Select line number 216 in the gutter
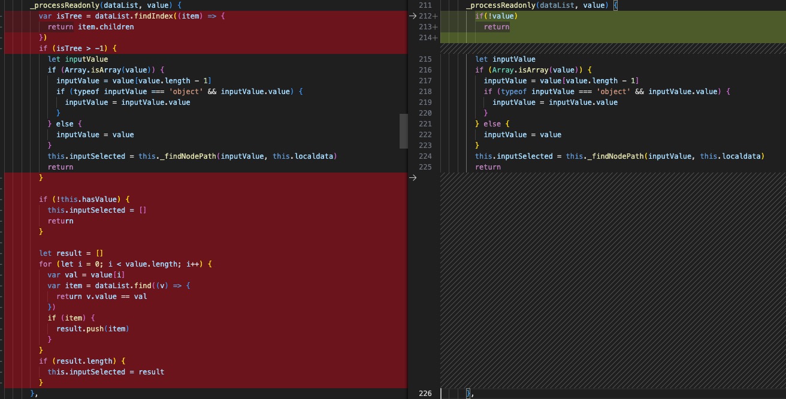Viewport: 786px width, 399px height. [425, 70]
